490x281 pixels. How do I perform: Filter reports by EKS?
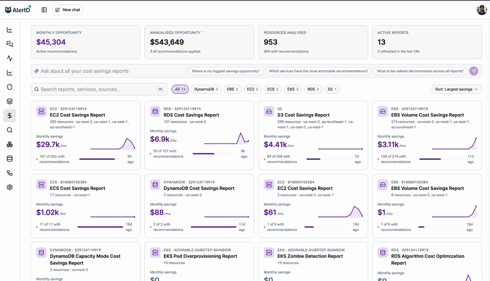[293, 89]
